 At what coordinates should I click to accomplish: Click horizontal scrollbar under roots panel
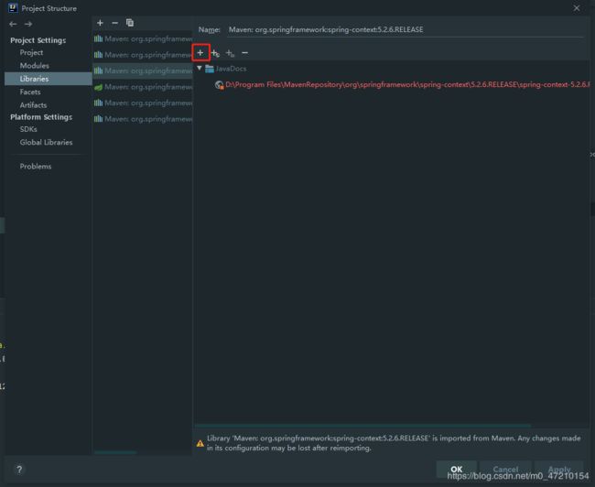362,425
